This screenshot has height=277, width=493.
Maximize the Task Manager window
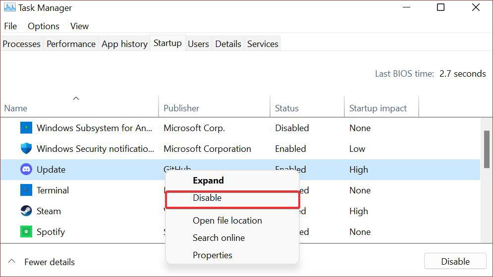[x=440, y=7]
